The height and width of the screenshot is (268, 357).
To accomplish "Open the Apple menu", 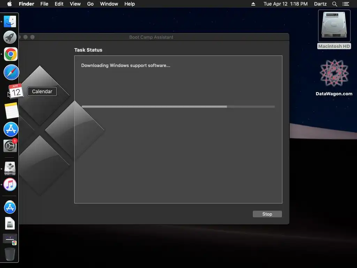I will point(9,4).
